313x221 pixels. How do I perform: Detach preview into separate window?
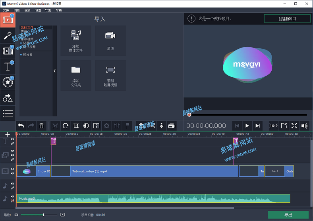click(x=284, y=126)
